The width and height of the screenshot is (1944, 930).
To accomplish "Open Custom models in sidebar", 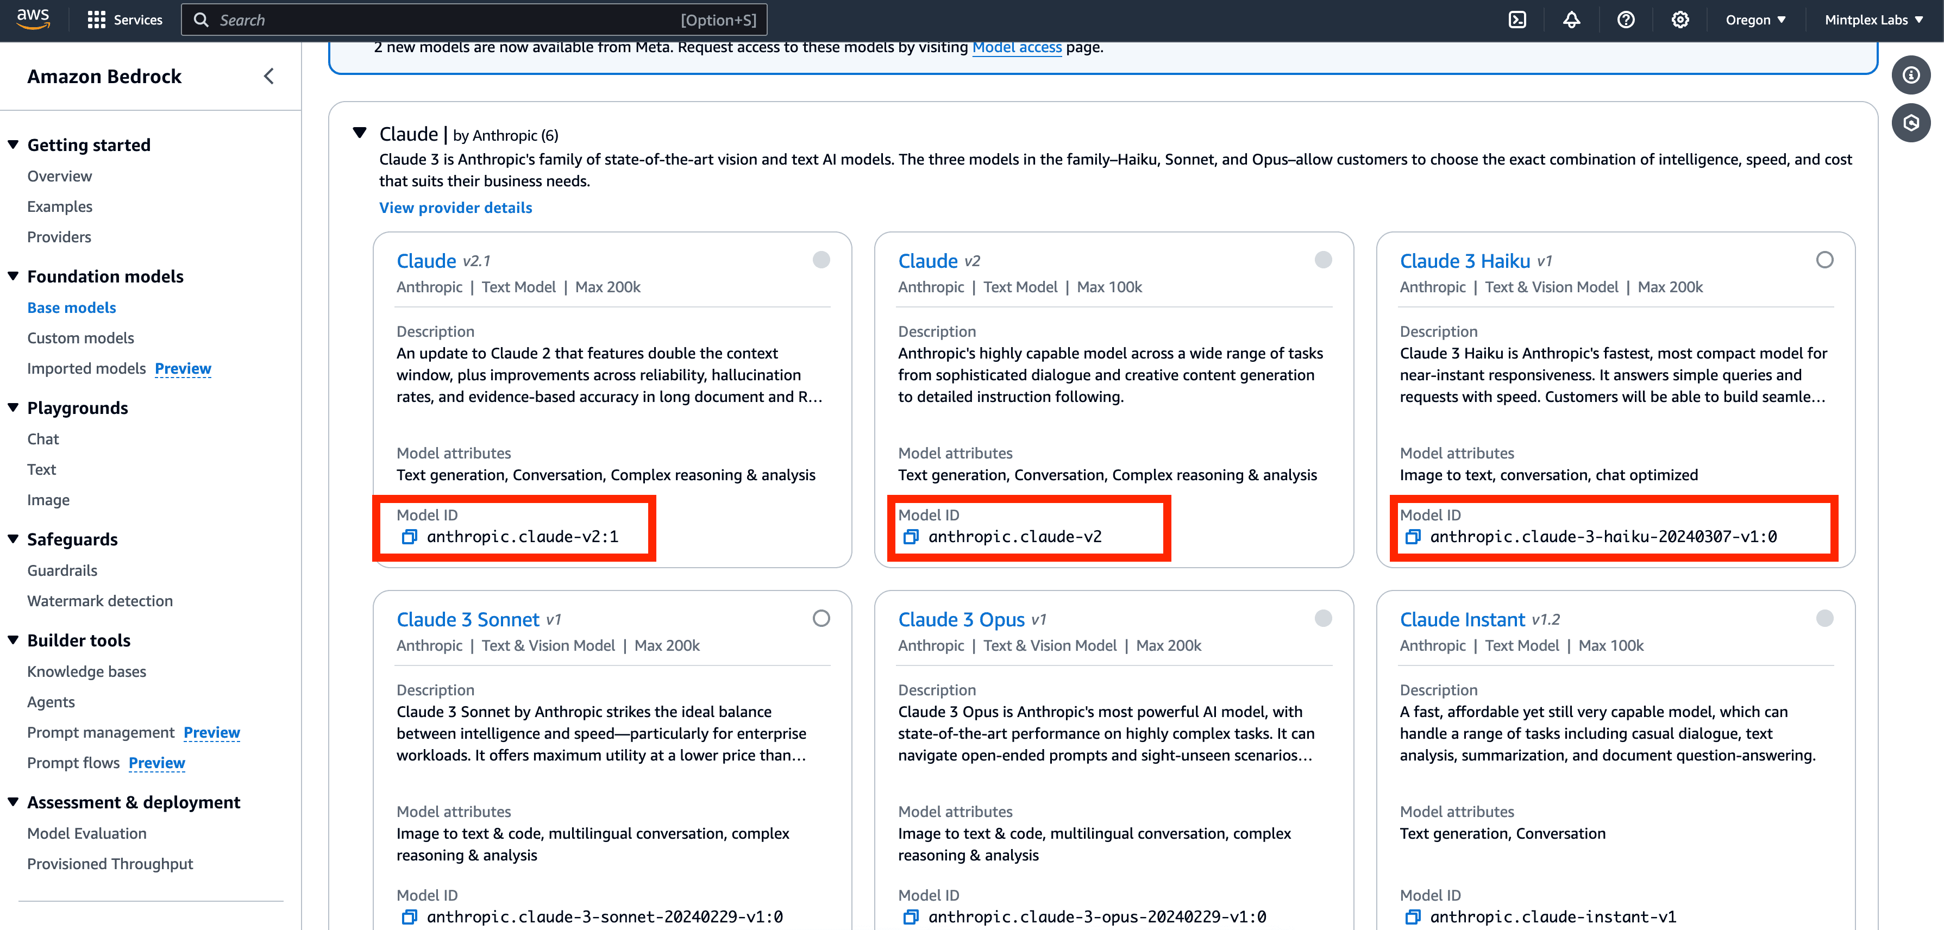I will (81, 338).
